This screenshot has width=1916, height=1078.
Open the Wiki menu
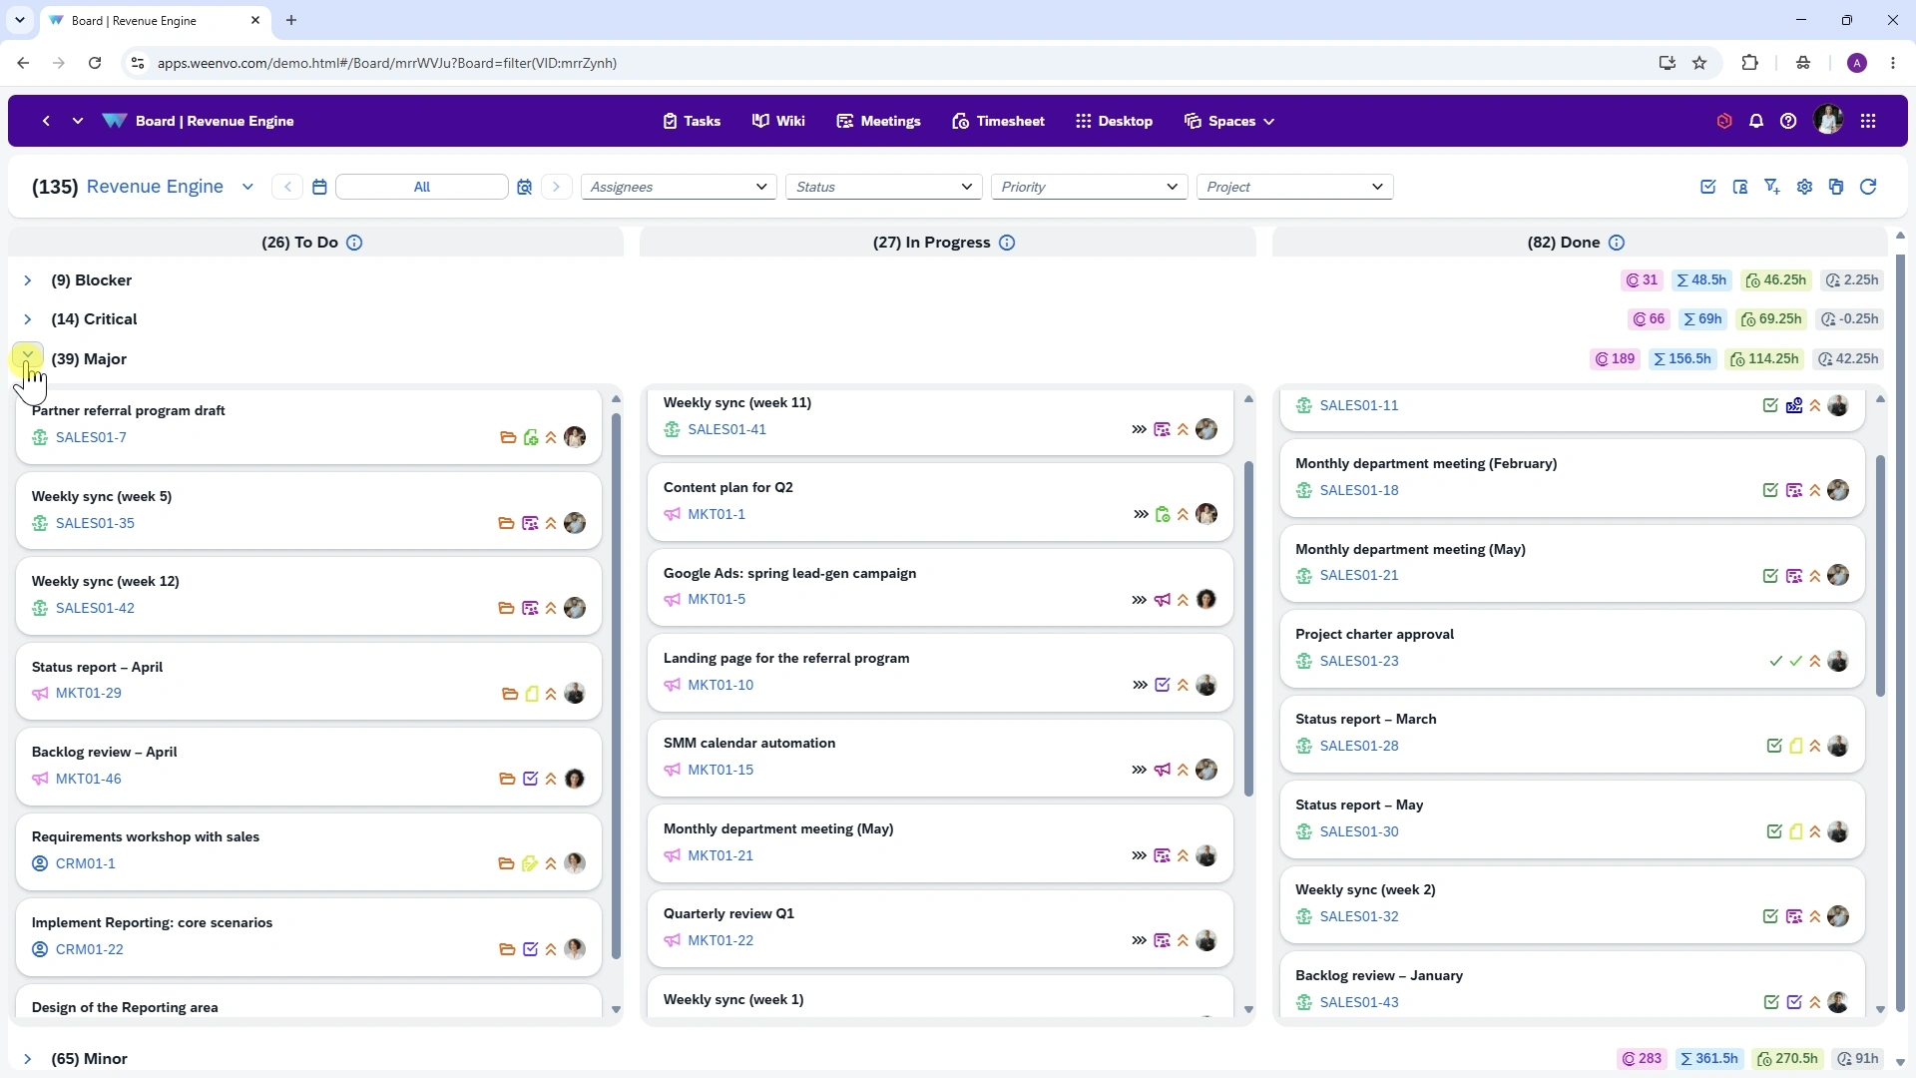pyautogui.click(x=778, y=121)
